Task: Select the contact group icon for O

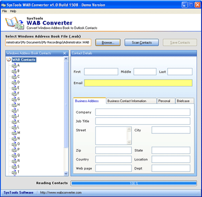Action: [x=14, y=144]
